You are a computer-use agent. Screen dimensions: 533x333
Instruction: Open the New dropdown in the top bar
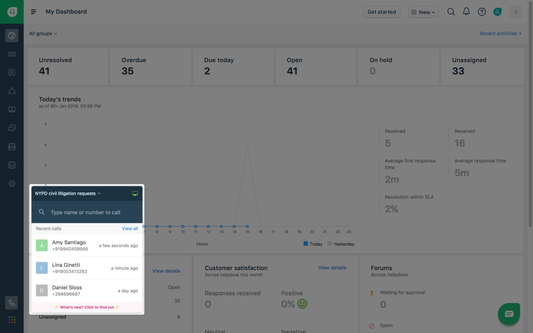point(423,12)
